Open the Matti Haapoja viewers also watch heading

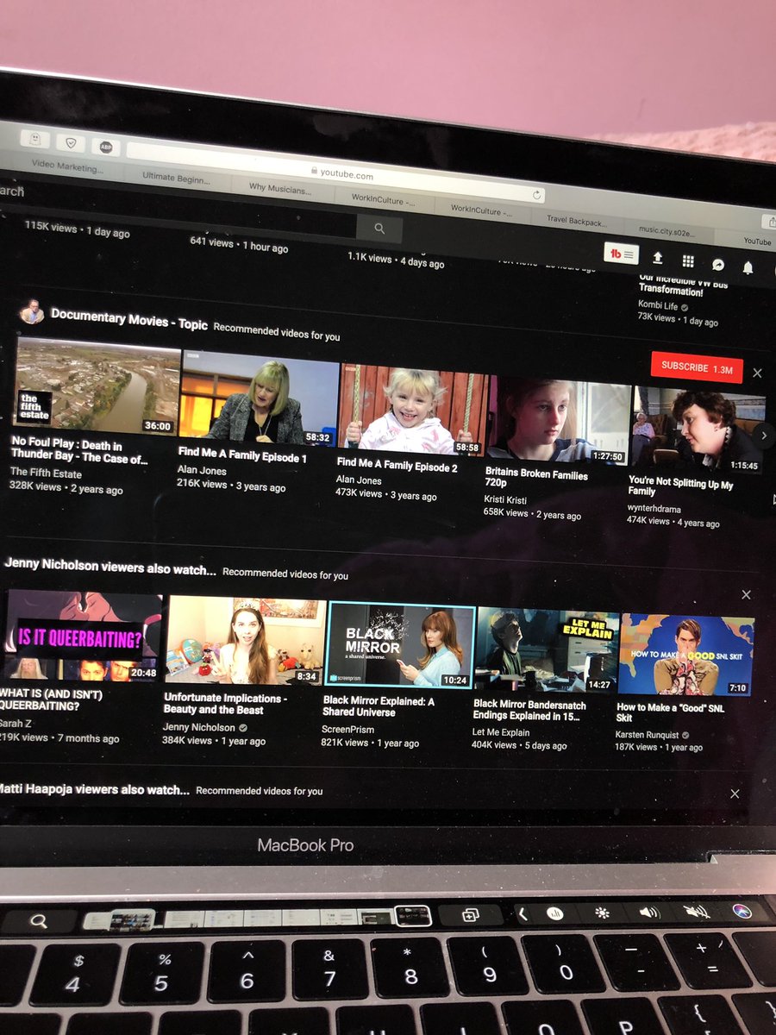click(x=95, y=788)
